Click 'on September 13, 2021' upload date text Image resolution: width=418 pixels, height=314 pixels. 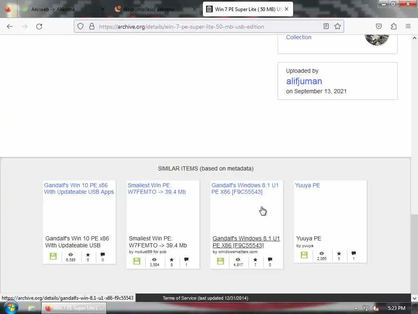coord(316,91)
